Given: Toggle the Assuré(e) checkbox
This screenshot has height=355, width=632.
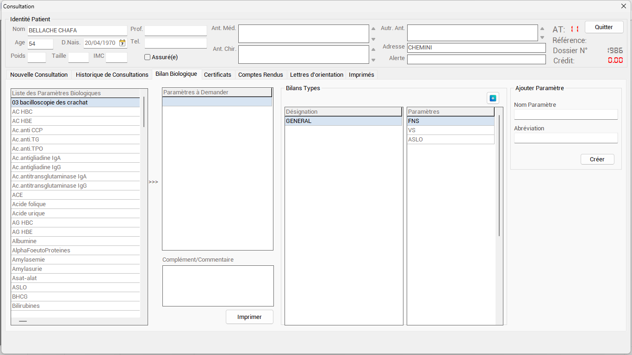Looking at the screenshot, I should coord(147,57).
